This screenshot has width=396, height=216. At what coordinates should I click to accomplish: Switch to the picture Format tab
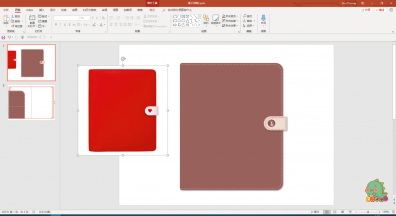point(152,10)
